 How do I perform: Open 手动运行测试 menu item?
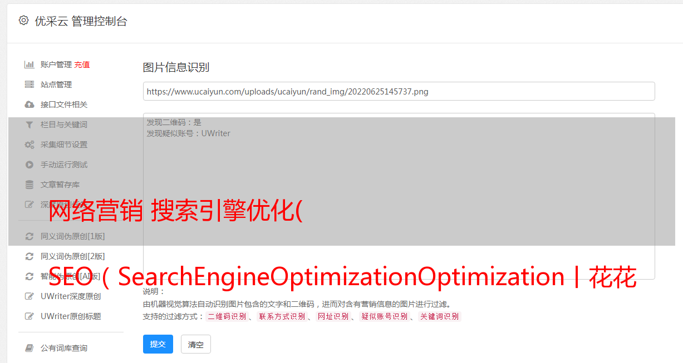(x=64, y=165)
